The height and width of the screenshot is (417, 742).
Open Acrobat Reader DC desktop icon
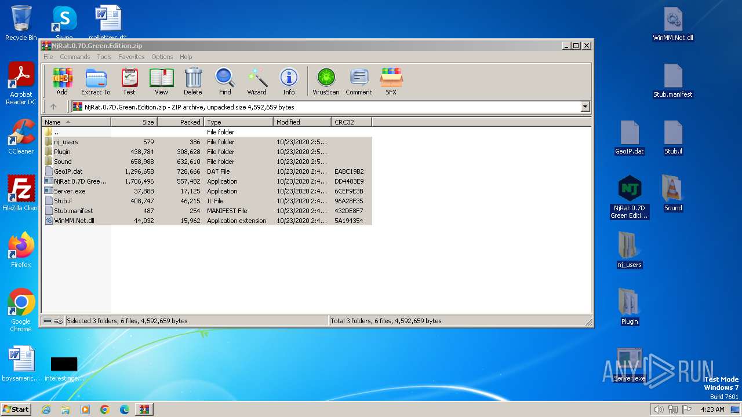(21, 84)
